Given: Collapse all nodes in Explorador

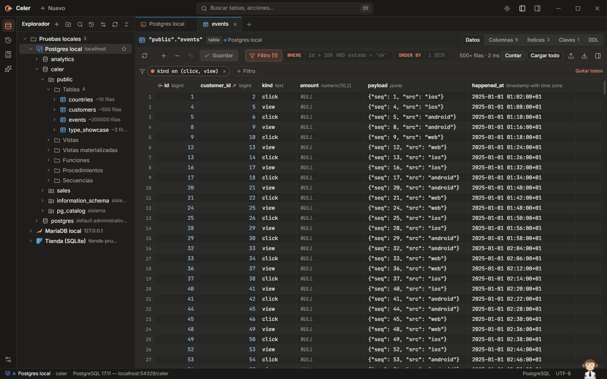Looking at the screenshot, I should coord(126,24).
